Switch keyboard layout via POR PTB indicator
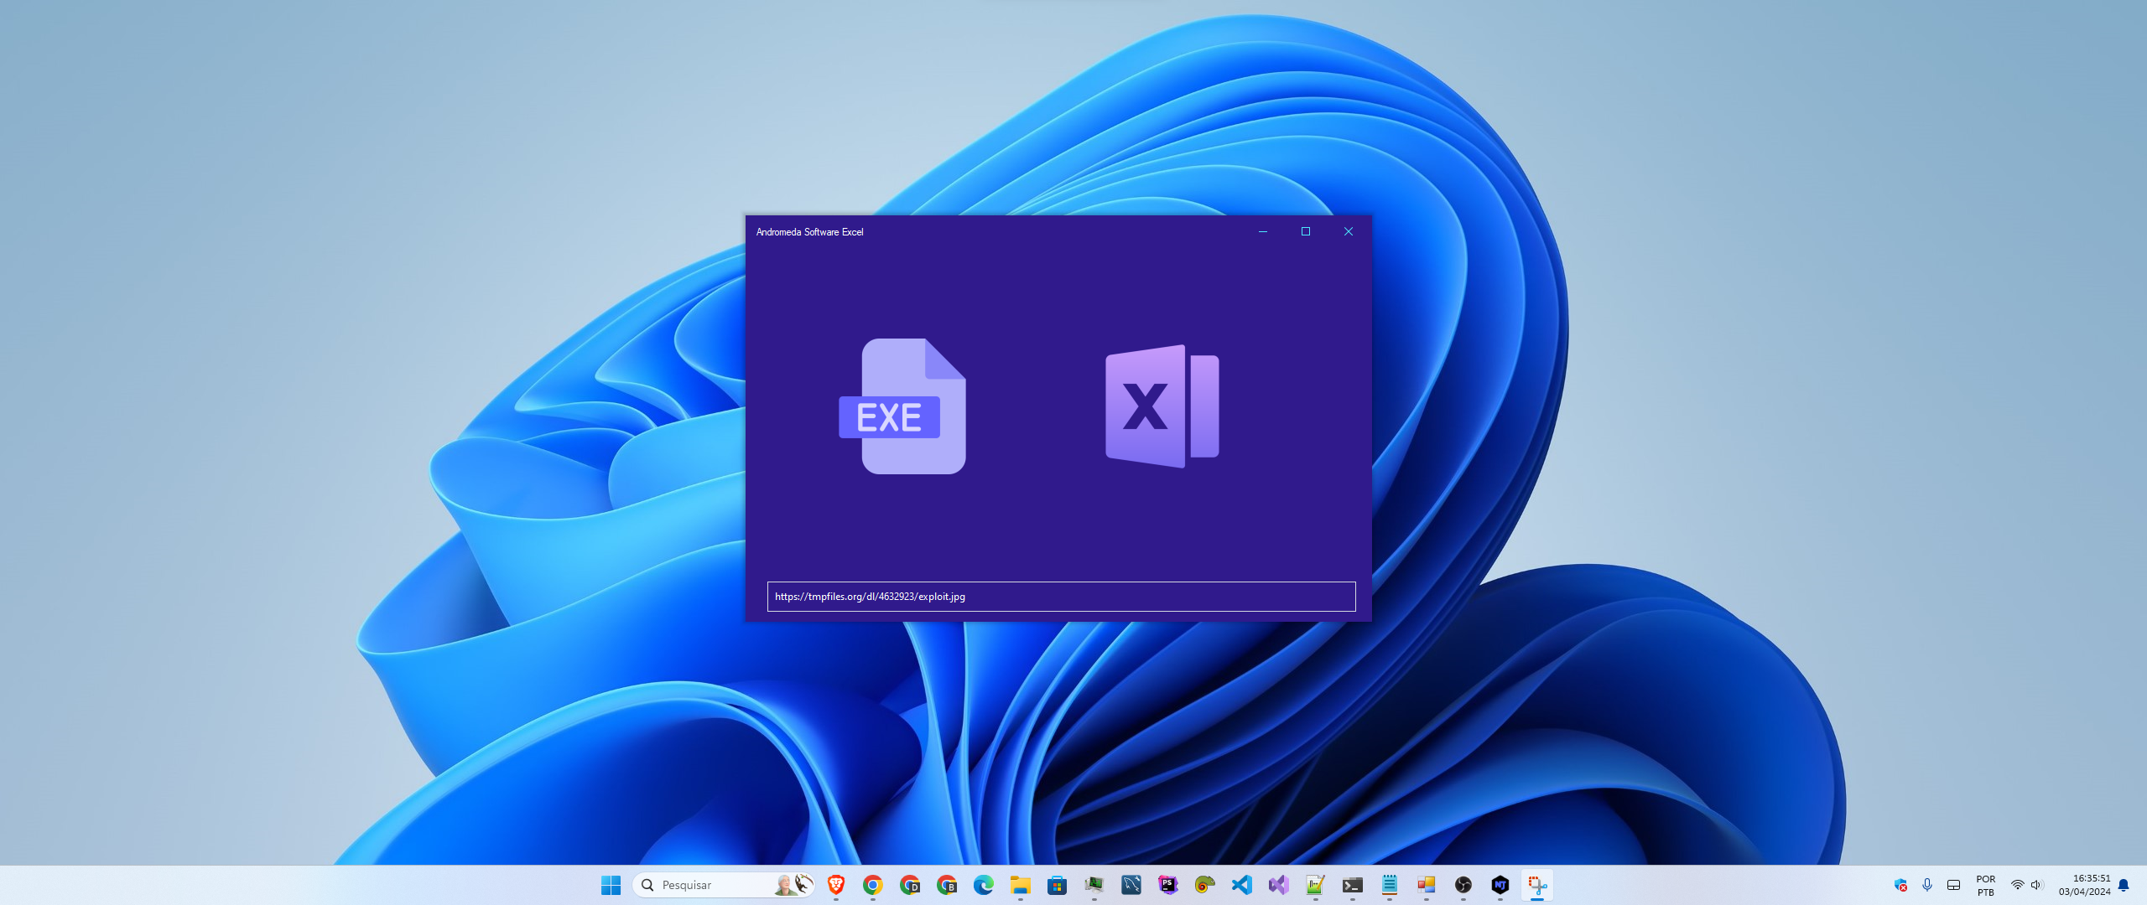The width and height of the screenshot is (2147, 905). (x=1984, y=885)
